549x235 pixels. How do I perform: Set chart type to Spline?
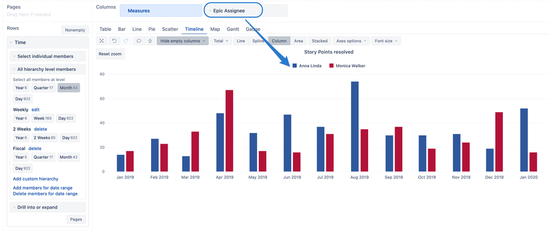(x=258, y=41)
